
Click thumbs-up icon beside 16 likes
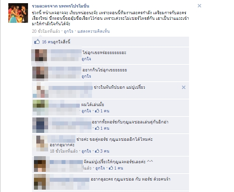37,41
